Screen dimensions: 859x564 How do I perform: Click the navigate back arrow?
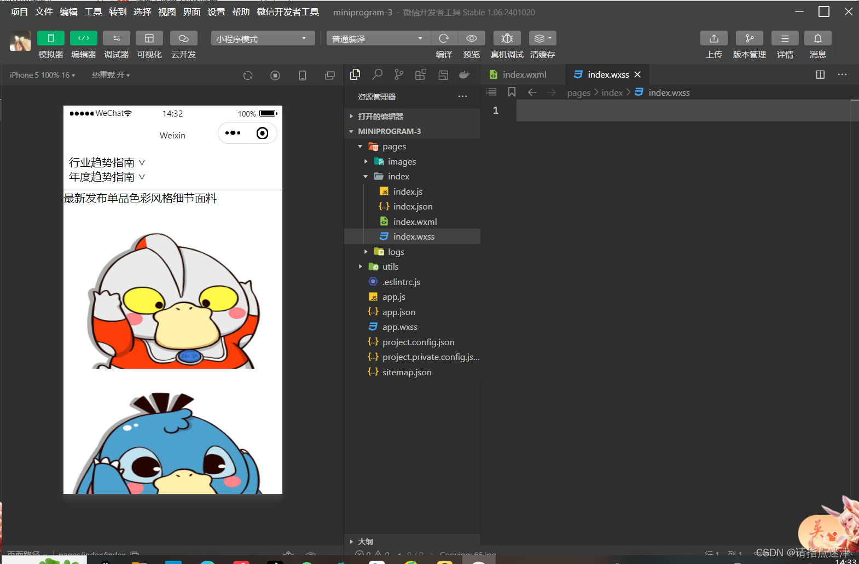tap(532, 92)
